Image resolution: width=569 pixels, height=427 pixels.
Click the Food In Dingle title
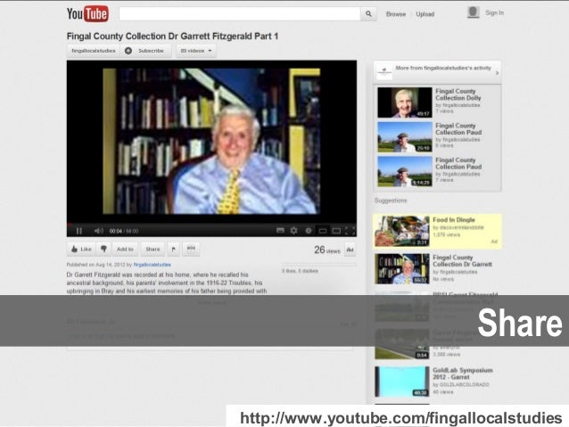[x=454, y=220]
